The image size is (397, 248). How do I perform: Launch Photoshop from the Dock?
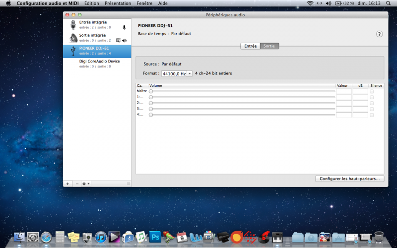(155, 238)
